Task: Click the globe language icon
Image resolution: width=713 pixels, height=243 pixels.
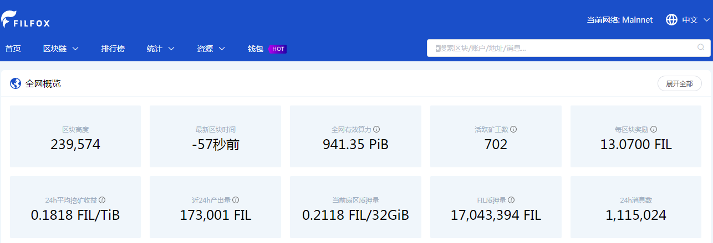Action: coord(671,20)
